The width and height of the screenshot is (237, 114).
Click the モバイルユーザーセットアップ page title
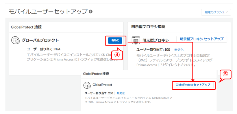pyautogui.click(x=48, y=12)
